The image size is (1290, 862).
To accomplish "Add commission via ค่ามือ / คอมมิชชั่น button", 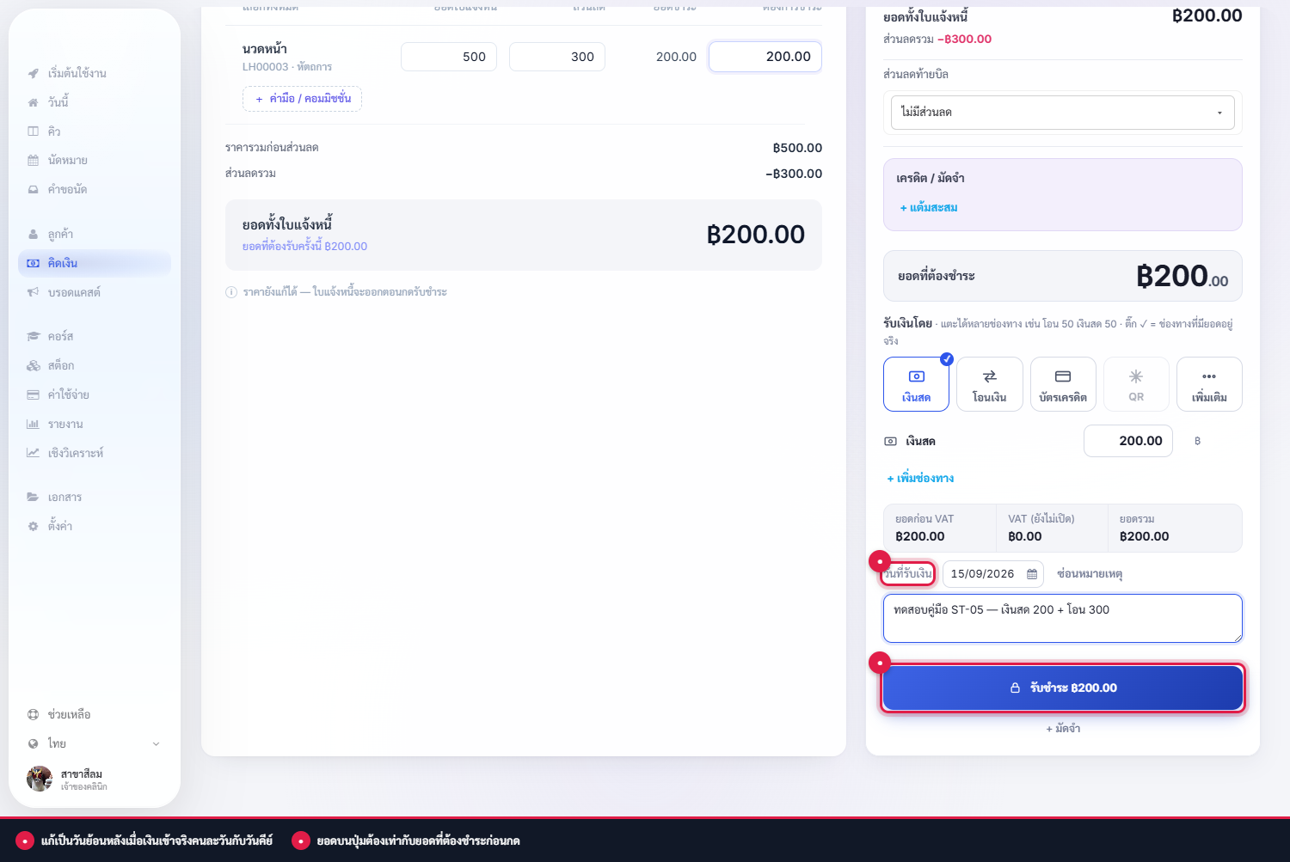I will [302, 99].
